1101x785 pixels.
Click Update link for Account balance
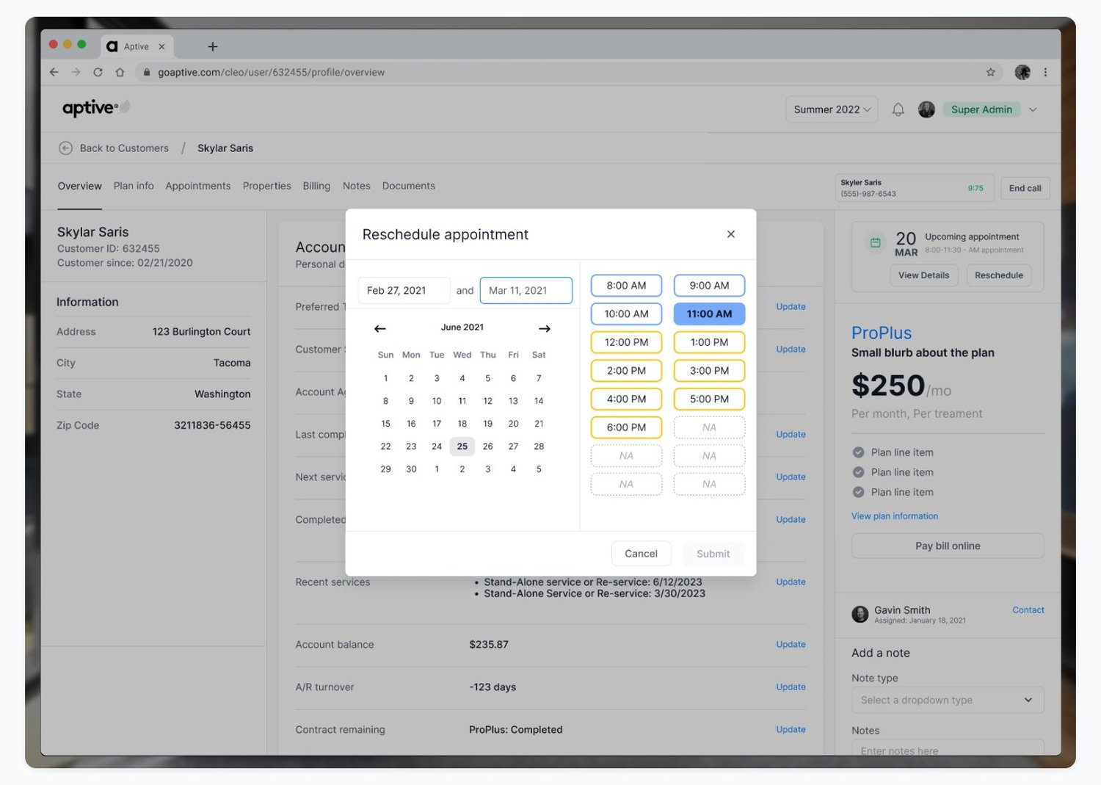[x=791, y=644]
